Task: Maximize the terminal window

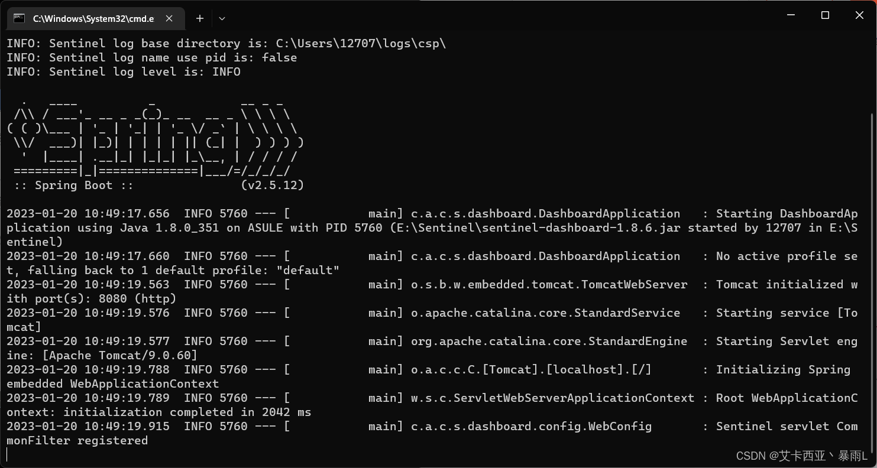Action: [x=826, y=15]
